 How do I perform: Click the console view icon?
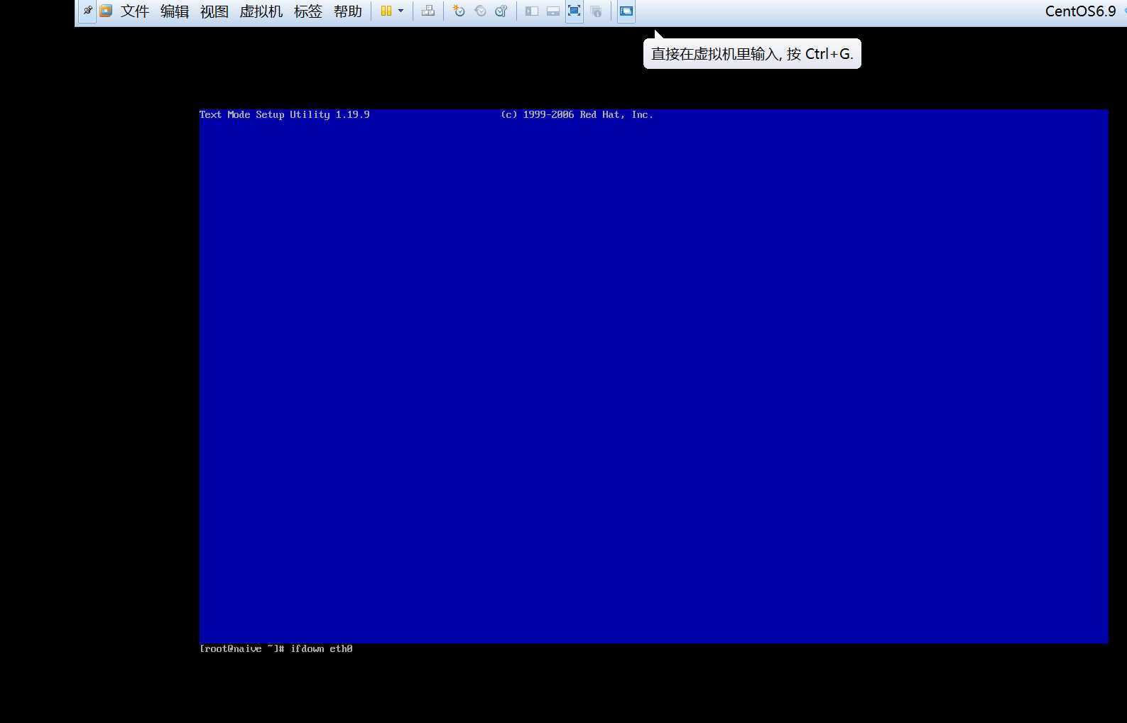(626, 11)
